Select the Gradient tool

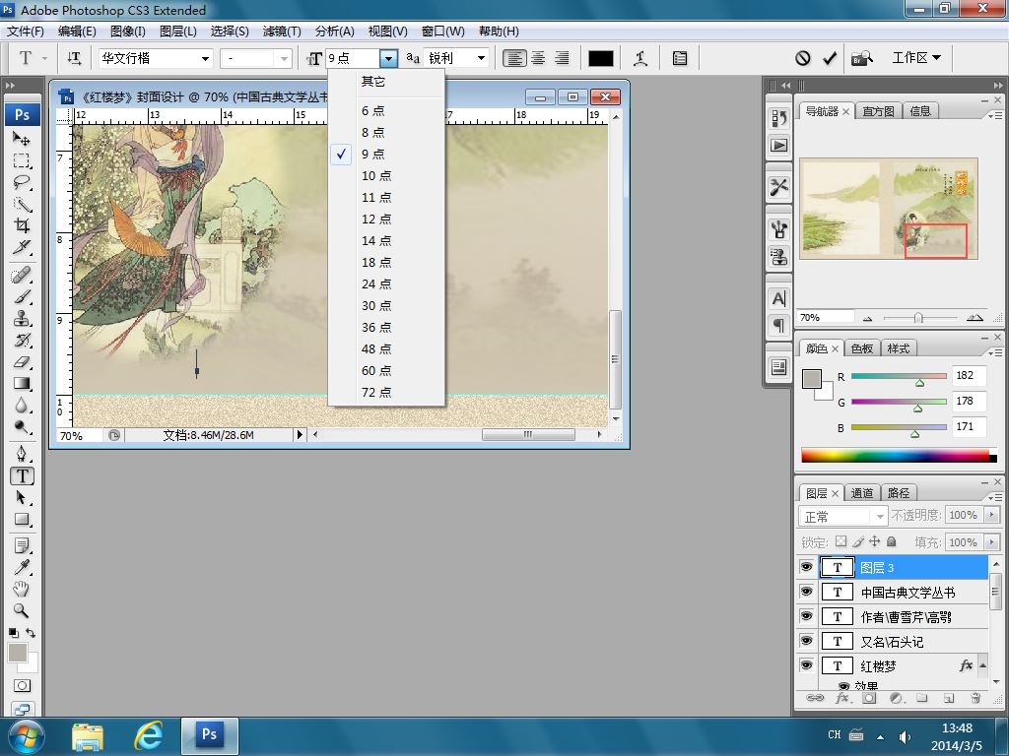(22, 384)
